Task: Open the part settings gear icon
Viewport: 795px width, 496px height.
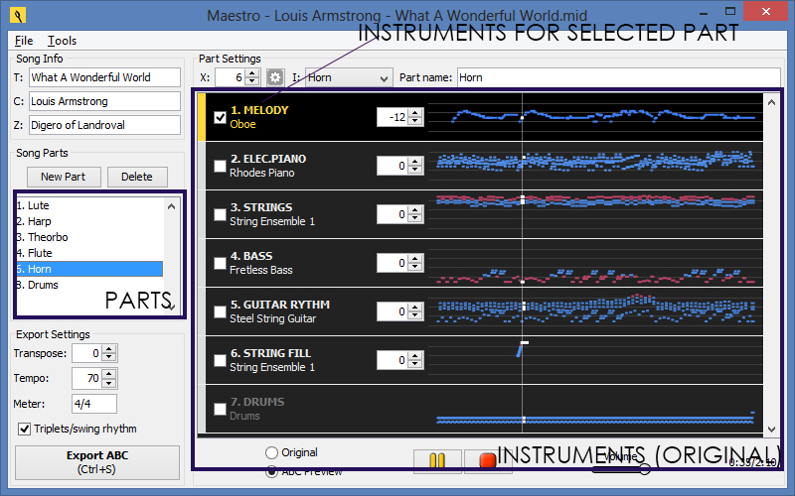Action: [275, 77]
